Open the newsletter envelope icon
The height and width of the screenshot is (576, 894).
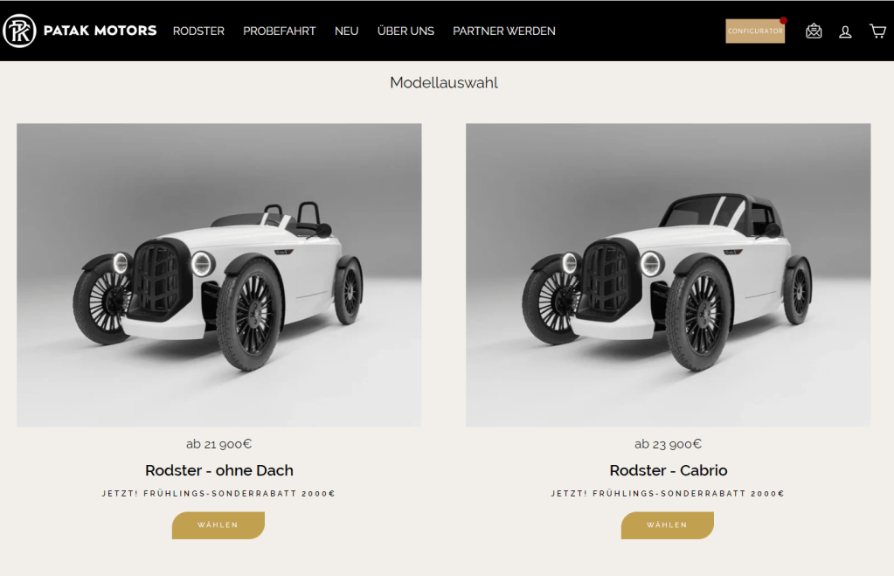[x=814, y=31]
